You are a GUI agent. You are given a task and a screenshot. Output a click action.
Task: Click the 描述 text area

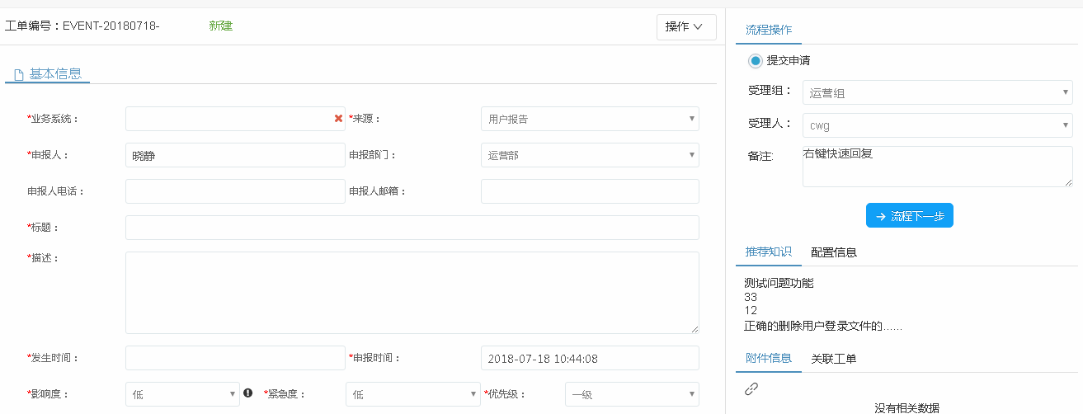click(412, 292)
